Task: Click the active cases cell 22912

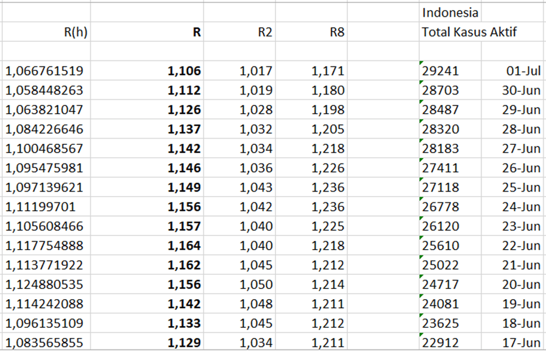Action: click(450, 343)
